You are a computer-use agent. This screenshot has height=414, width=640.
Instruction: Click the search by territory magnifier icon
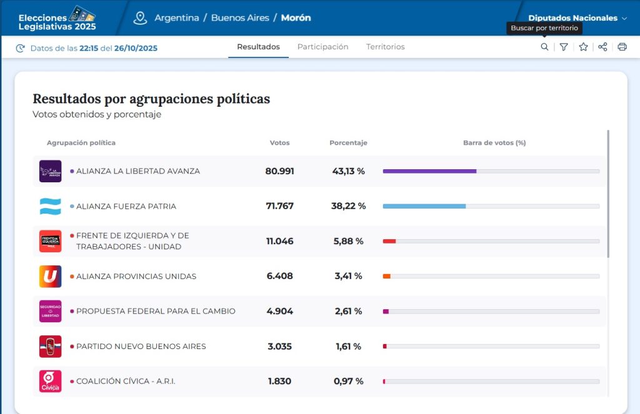544,47
